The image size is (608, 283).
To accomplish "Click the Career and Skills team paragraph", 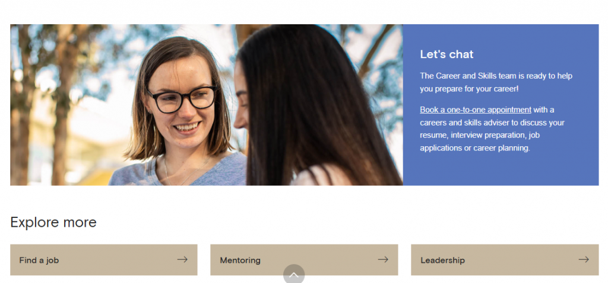I will 496,82.
